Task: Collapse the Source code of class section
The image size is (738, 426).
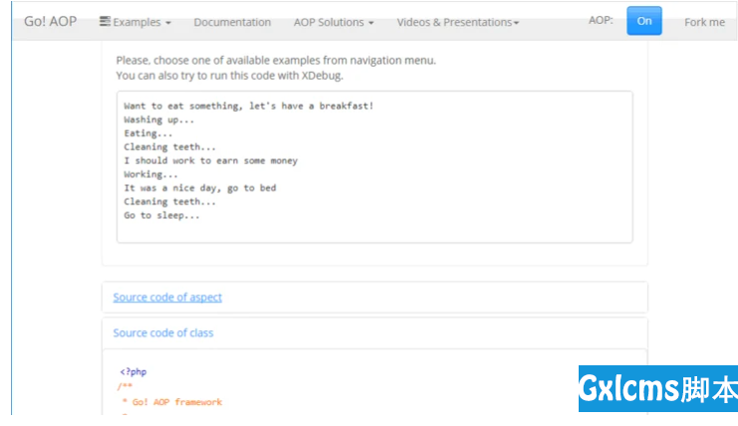Action: click(x=163, y=332)
